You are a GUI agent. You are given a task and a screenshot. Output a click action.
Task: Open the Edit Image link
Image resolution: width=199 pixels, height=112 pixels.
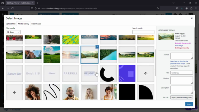(x=179, y=46)
